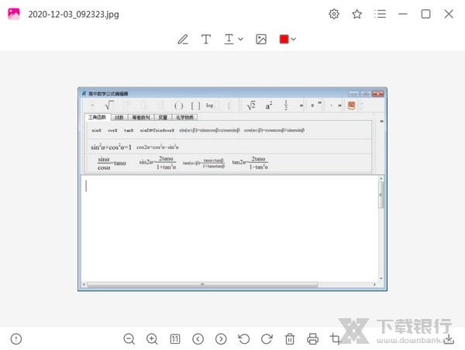
Task: Toggle 1:1 actual size view
Action: coord(175,339)
